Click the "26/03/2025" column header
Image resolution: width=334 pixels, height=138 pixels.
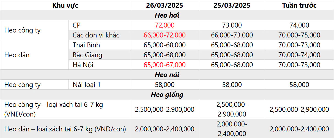(x=165, y=5)
